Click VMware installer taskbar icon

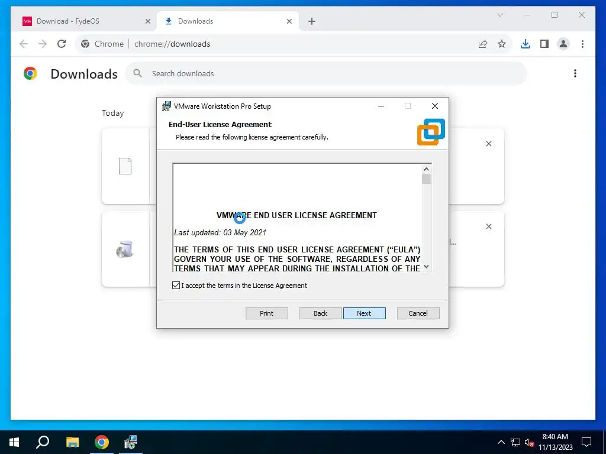point(131,442)
